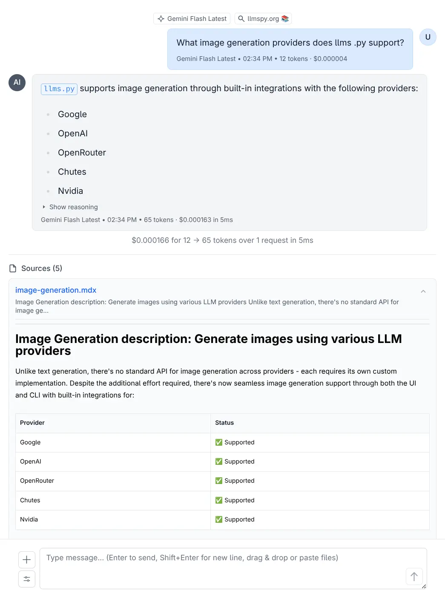Click the llms.py inline code tag
This screenshot has height=602, width=445.
click(x=59, y=89)
